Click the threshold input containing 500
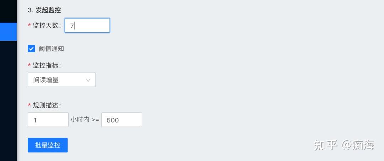384x161 pixels. (x=122, y=120)
